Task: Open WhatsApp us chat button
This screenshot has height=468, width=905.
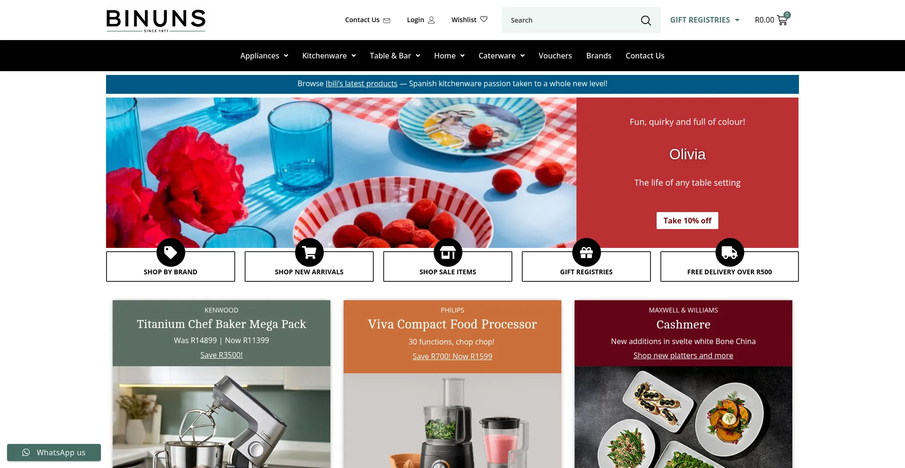Action: (x=54, y=452)
